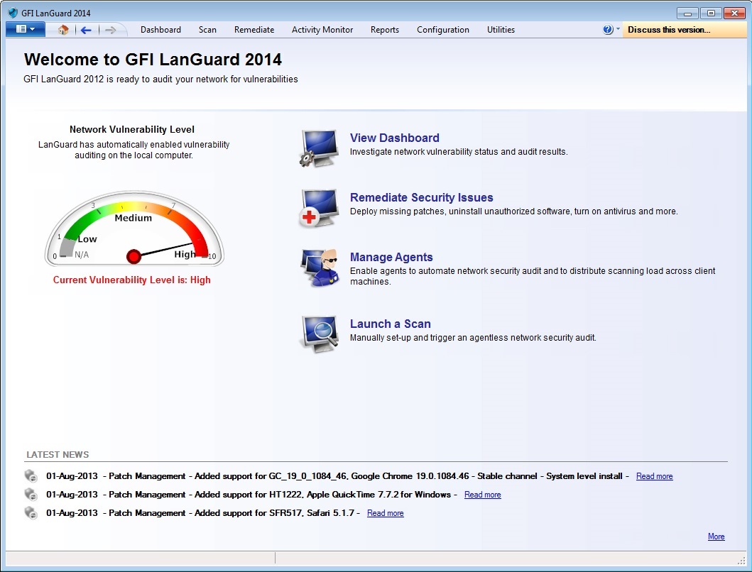Screen dimensions: 752x572
Task: Click the vulnerability gauge red needle hub
Action: click(x=133, y=256)
